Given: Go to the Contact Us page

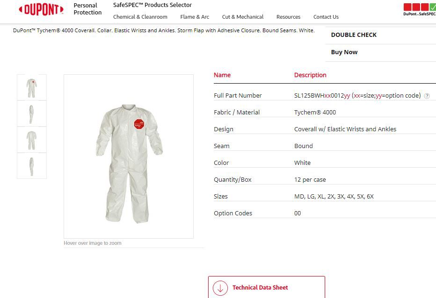Looking at the screenshot, I should 326,17.
